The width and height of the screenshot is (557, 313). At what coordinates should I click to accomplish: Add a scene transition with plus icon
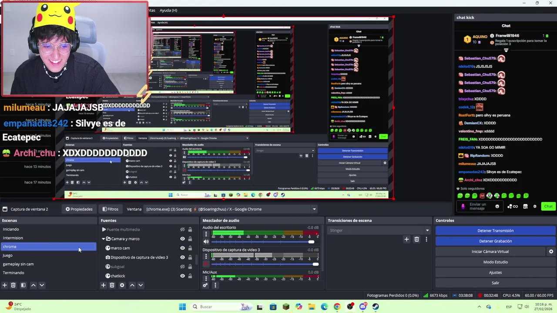click(x=406, y=239)
